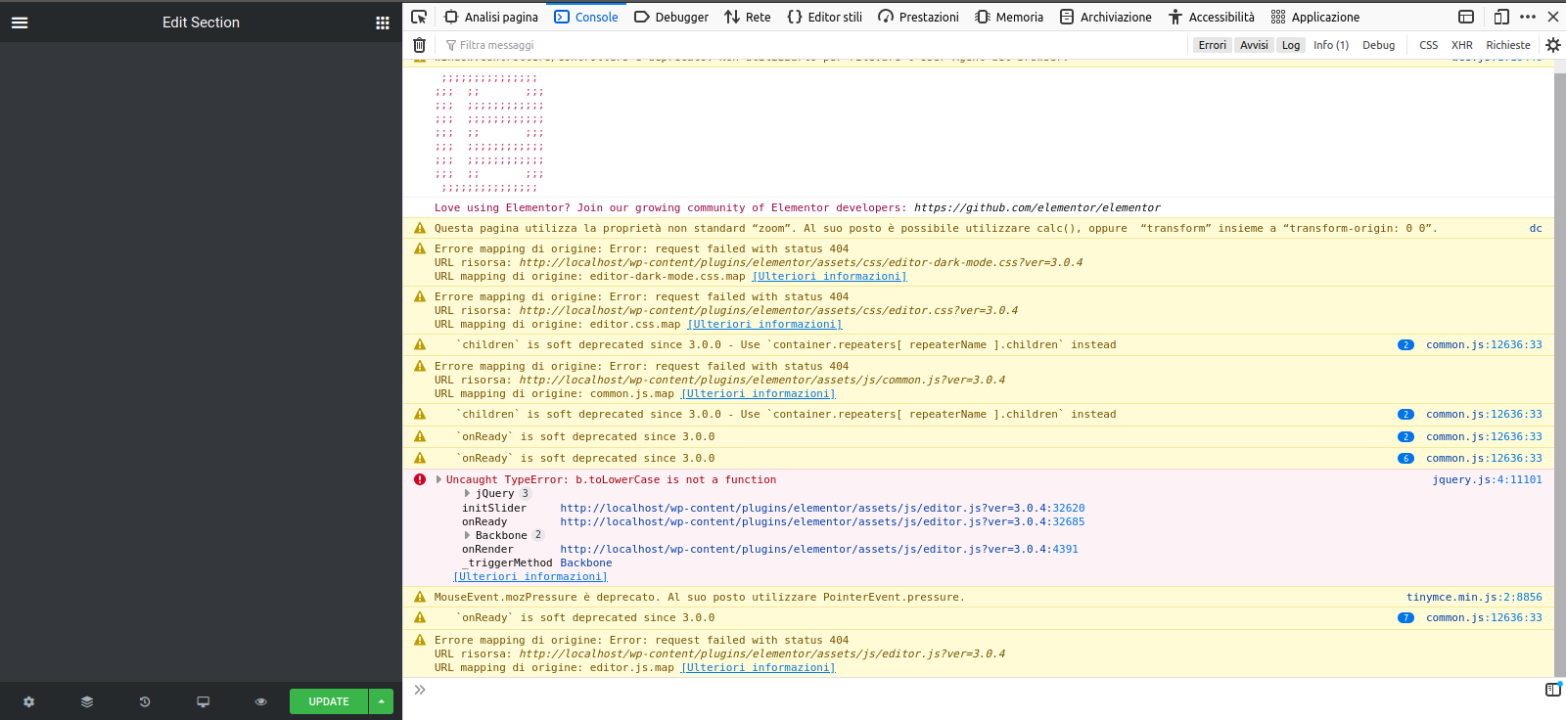Screen dimensions: 1566x720
Task: Open Ulteriori informazioni for editor.css.map
Action: pyautogui.click(x=764, y=324)
